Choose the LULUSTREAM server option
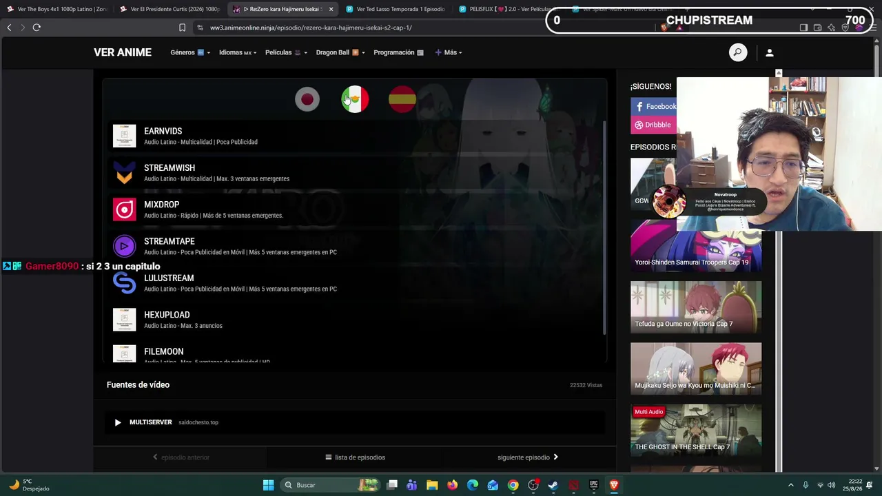882x496 pixels. coord(354,283)
